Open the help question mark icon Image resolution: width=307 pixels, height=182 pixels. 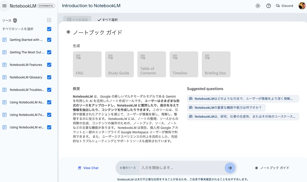[269, 6]
